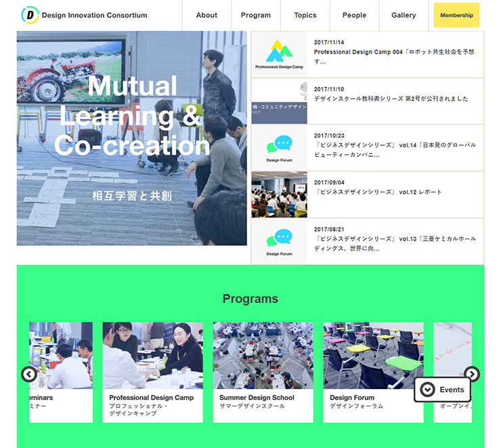Open the Topics menu
501x448 pixels.
pos(305,15)
